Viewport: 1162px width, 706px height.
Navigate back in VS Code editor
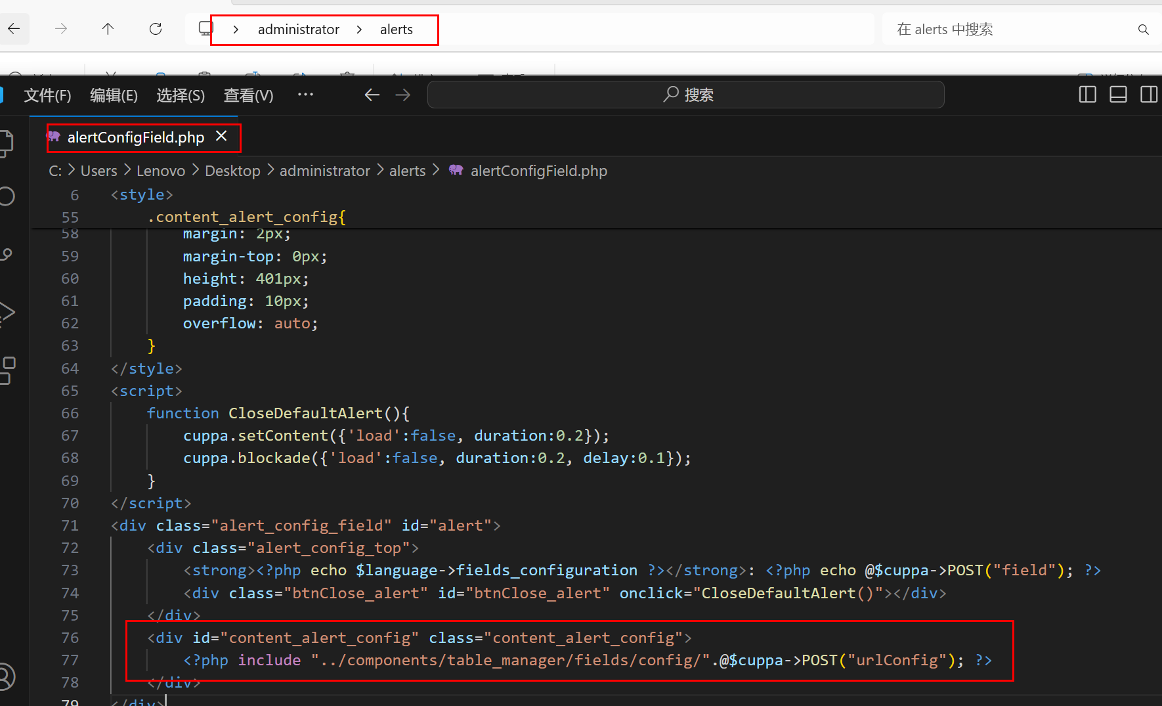(372, 95)
